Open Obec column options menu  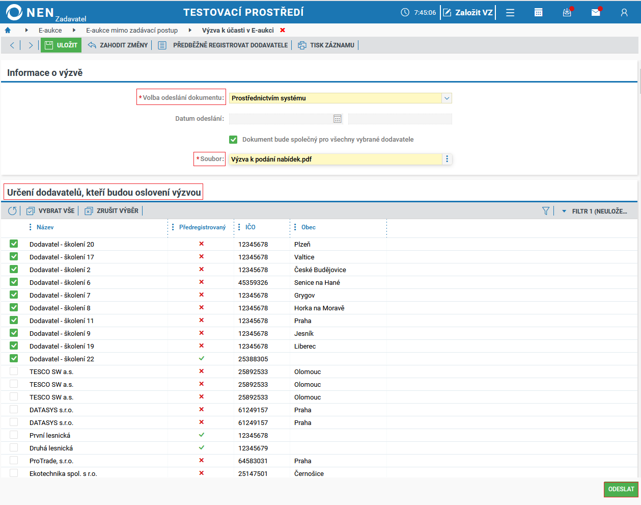tap(295, 227)
